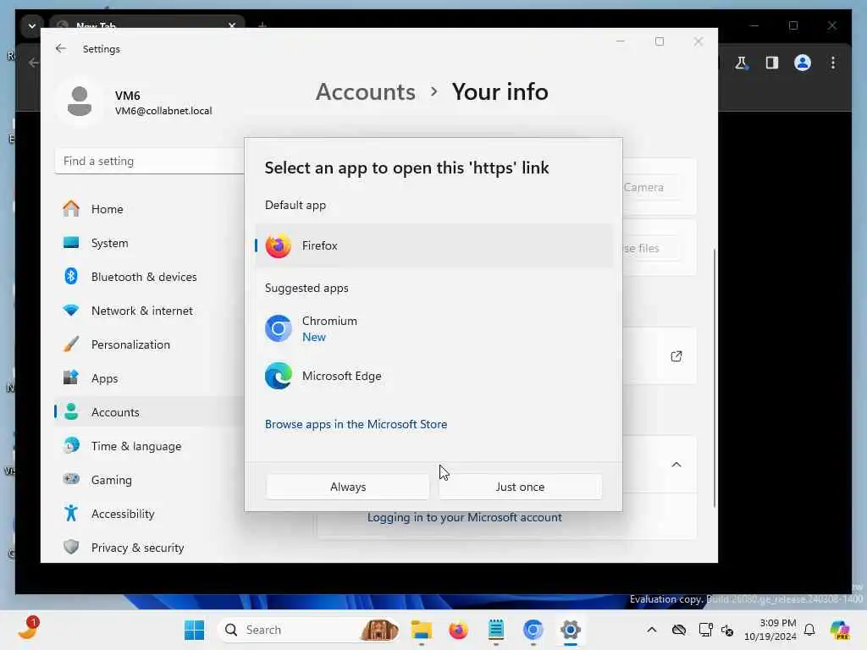Click the VM6 user avatar picture
867x650 pixels.
[x=80, y=102]
